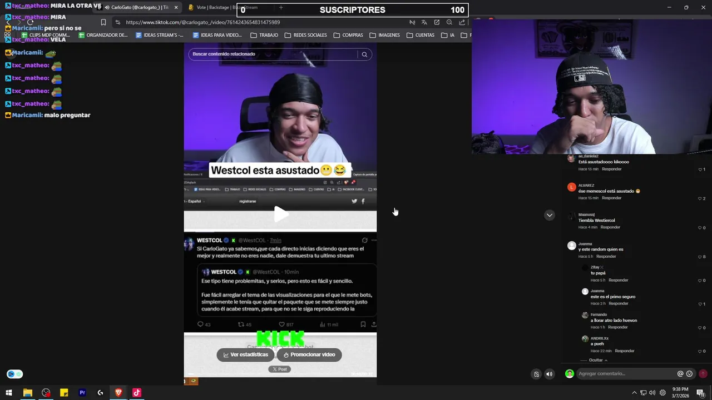Image resolution: width=712 pixels, height=400 pixels.
Task: Open a new browser tab
Action: click(281, 7)
